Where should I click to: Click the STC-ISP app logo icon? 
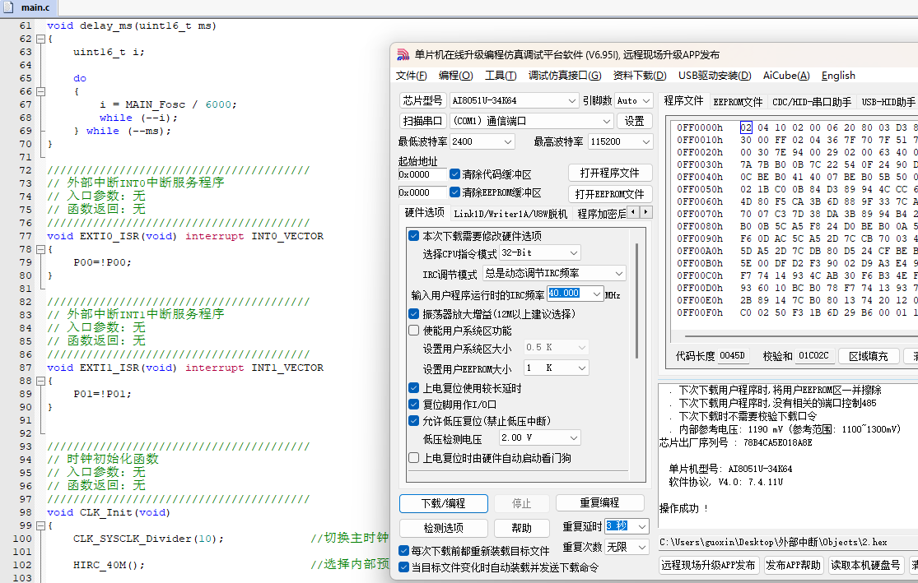403,54
